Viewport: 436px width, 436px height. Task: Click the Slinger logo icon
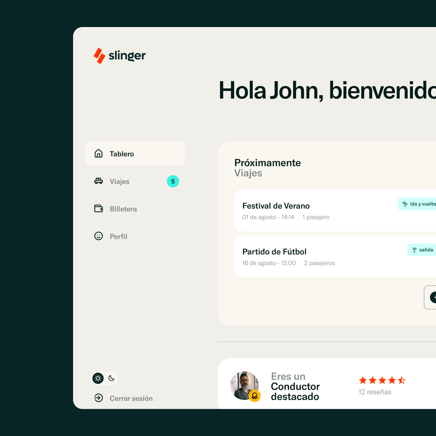pyautogui.click(x=99, y=56)
